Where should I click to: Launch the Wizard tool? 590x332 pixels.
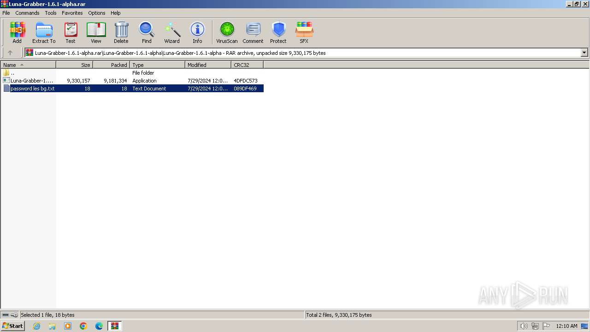click(x=172, y=32)
